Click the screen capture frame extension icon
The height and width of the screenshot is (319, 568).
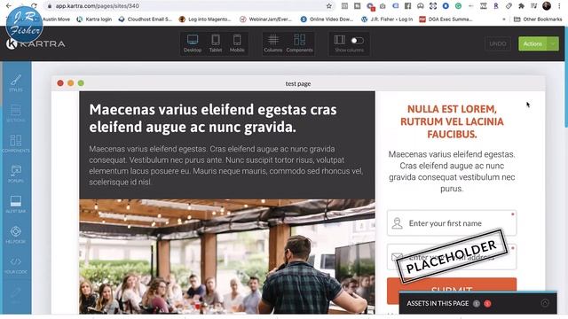coord(433,6)
